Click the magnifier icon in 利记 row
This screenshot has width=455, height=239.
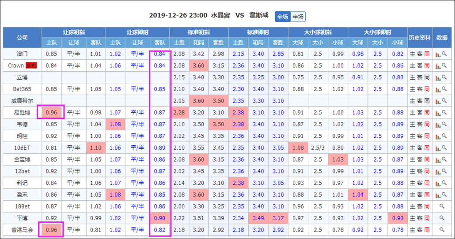coord(444,183)
